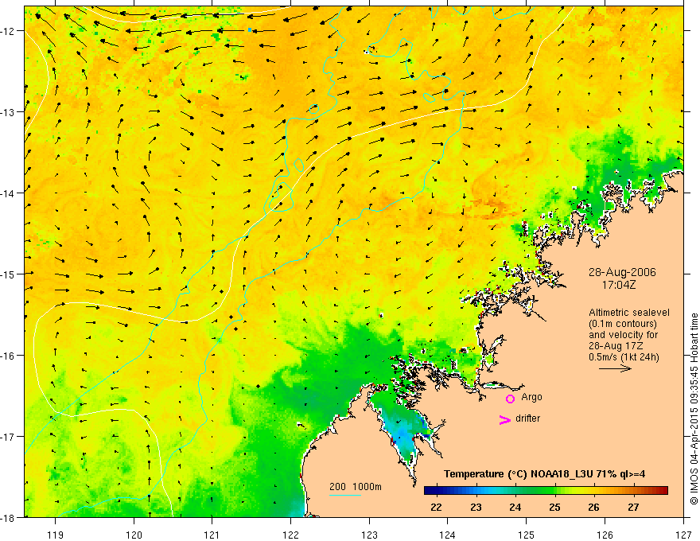Click the latitude -16 axis label
Screen dimensions: 700x541
tap(9, 356)
